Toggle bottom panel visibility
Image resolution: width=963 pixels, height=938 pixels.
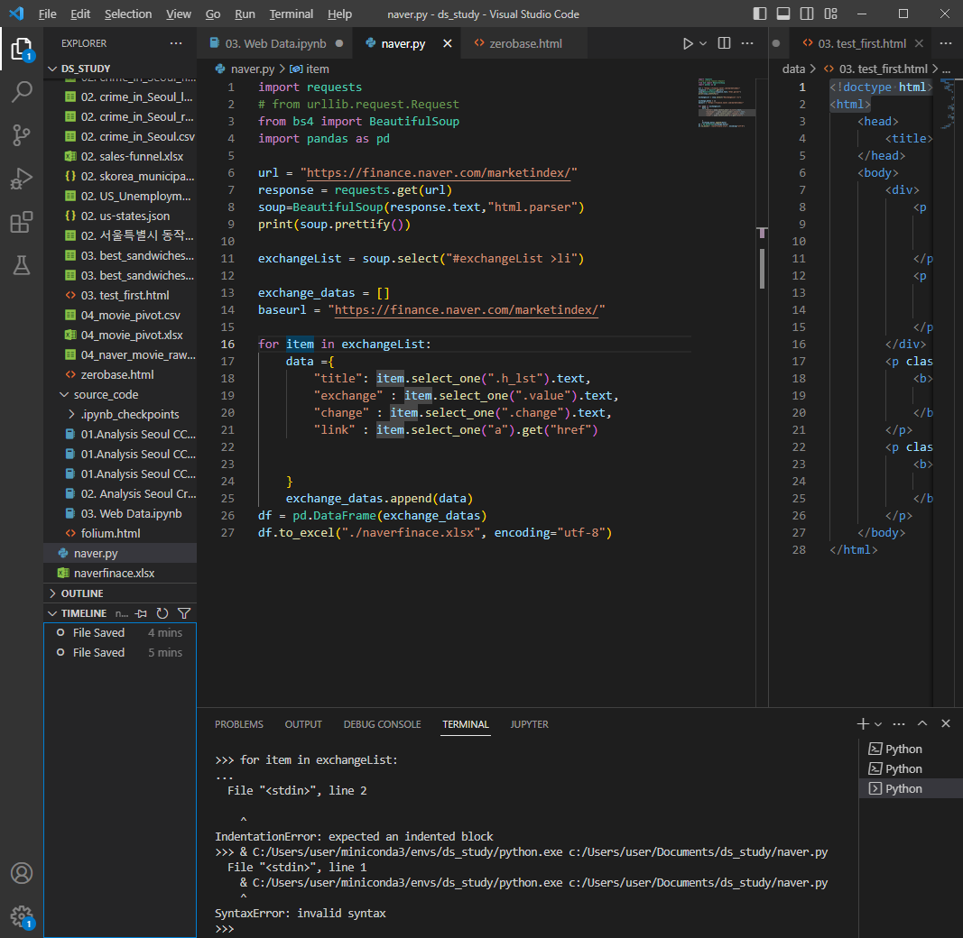point(783,14)
